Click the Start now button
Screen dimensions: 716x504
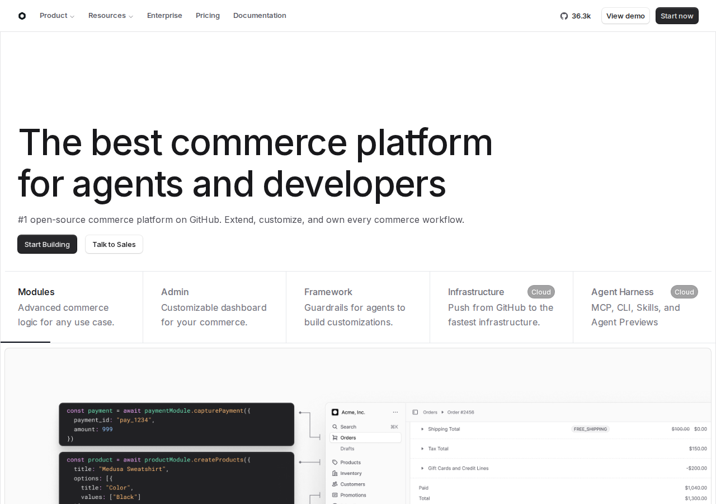pos(677,16)
